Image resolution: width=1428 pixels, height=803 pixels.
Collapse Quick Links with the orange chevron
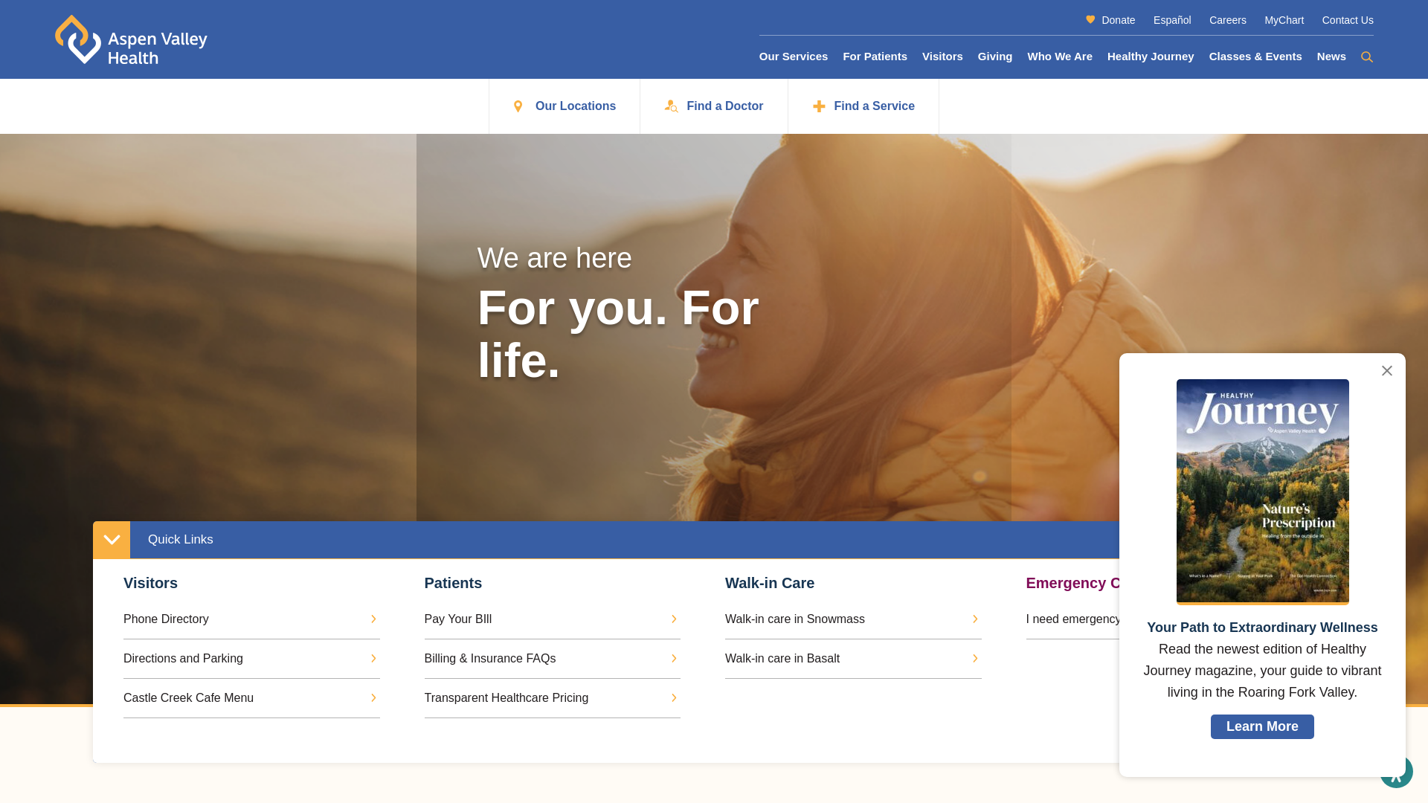click(x=112, y=540)
